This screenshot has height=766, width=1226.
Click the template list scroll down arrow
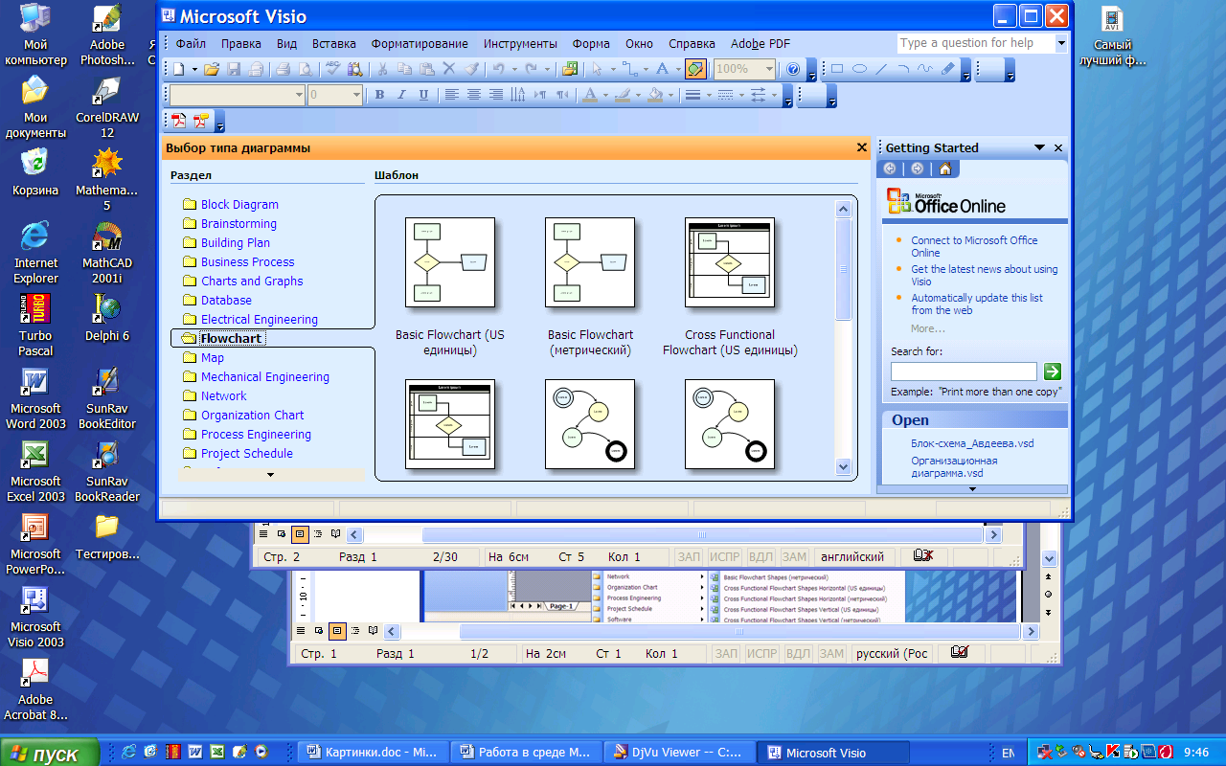pyautogui.click(x=844, y=466)
